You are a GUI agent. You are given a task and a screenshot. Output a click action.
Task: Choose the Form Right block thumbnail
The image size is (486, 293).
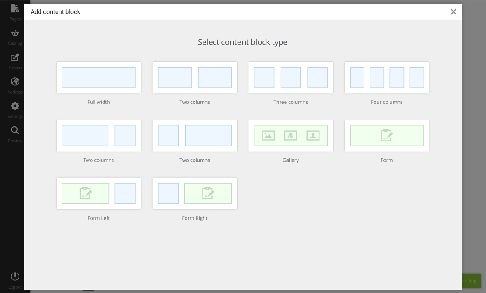(x=194, y=193)
